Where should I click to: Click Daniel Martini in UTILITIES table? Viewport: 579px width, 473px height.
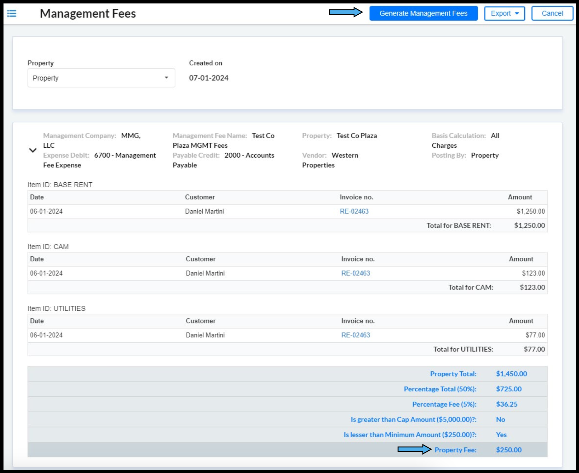[x=205, y=335]
